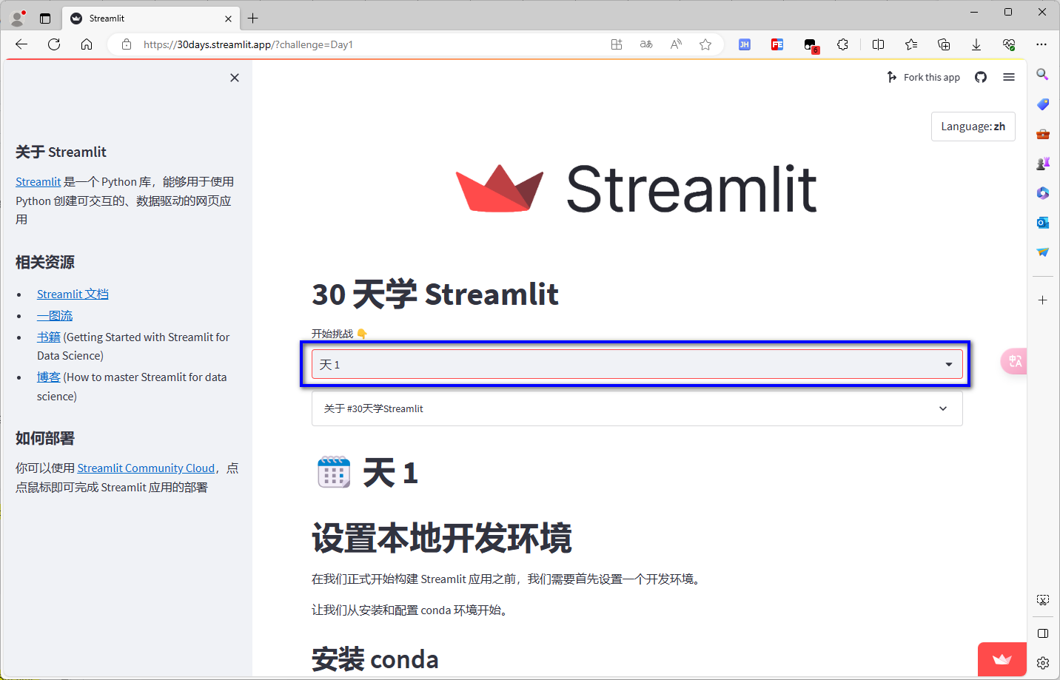Add this page to favorites star
This screenshot has height=680, width=1060.
(x=705, y=44)
